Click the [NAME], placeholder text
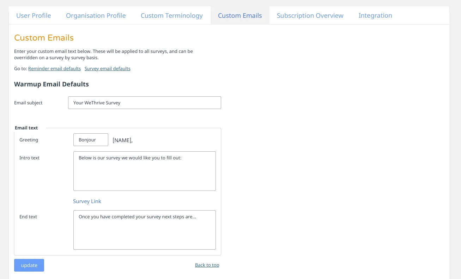The image size is (461, 279). tap(122, 140)
